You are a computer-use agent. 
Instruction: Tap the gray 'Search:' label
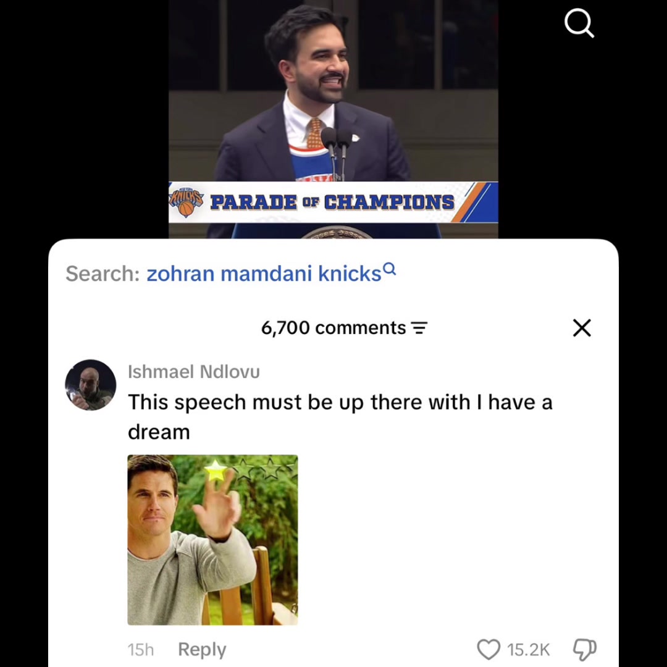103,274
